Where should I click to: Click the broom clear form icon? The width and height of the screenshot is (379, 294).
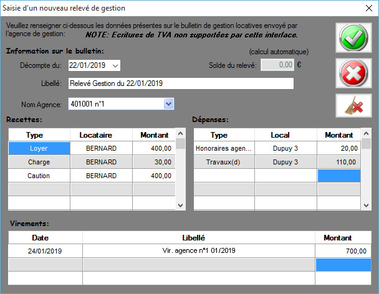tap(352, 106)
